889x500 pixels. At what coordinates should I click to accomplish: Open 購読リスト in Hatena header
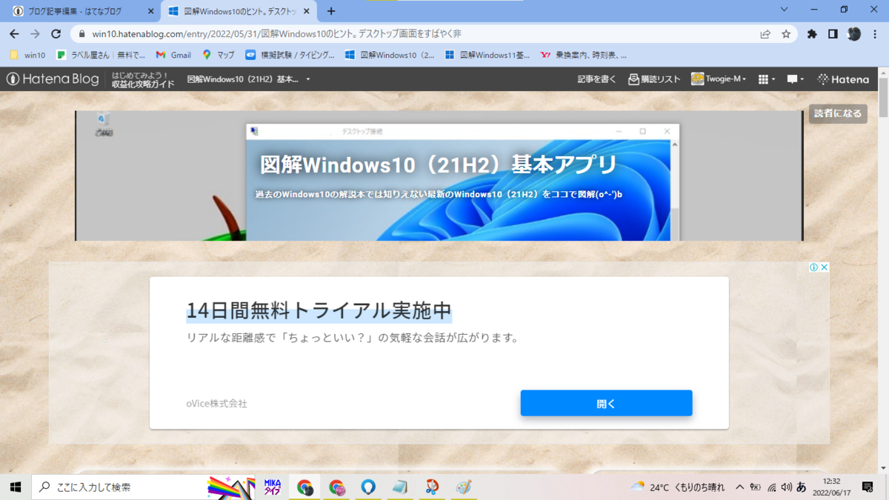(x=654, y=79)
